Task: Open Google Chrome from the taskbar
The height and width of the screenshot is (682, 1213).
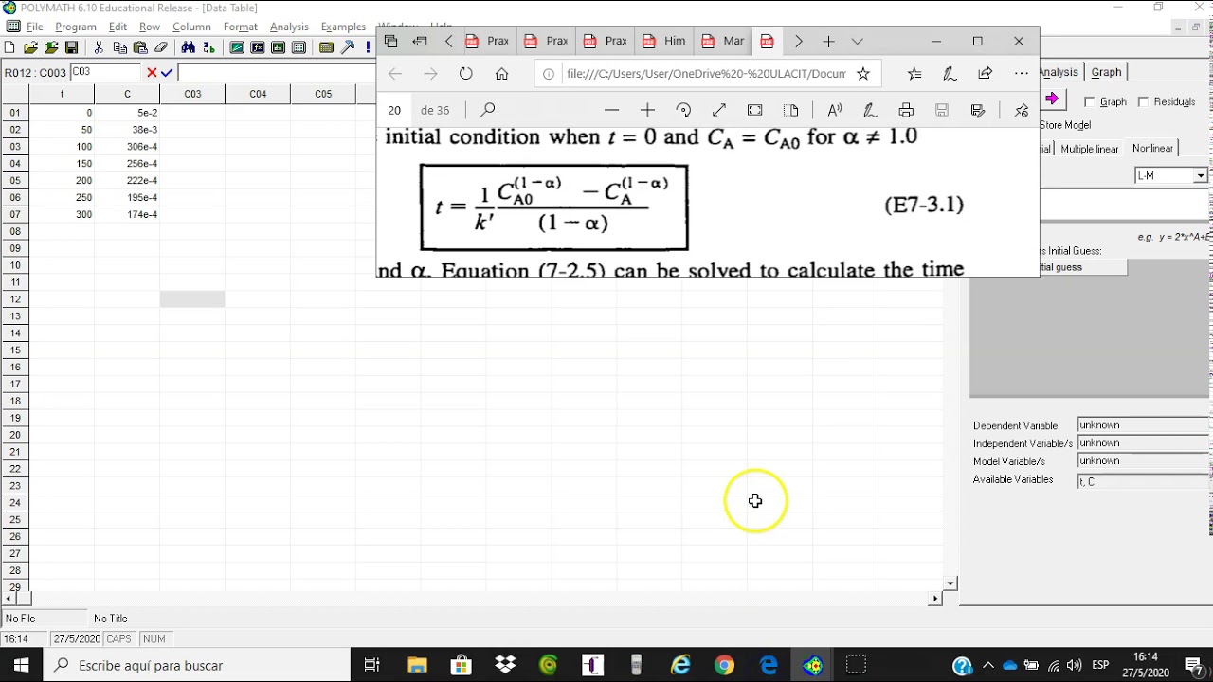Action: [724, 665]
